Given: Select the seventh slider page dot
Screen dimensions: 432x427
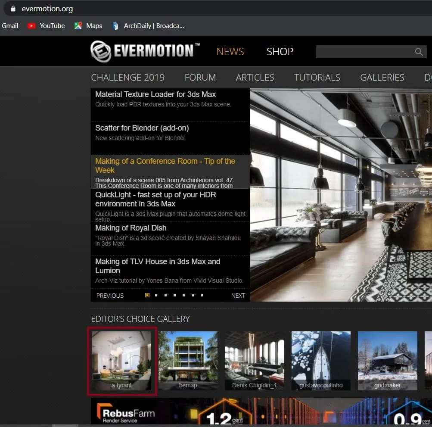Looking at the screenshot, I should coord(202,295).
